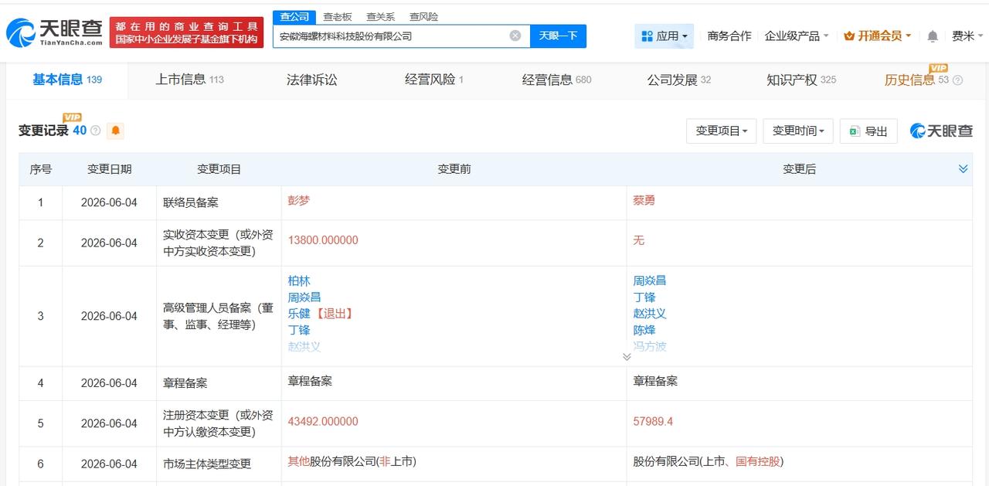Click the value 57989.4 in row 5
The width and height of the screenshot is (989, 486).
(x=653, y=421)
